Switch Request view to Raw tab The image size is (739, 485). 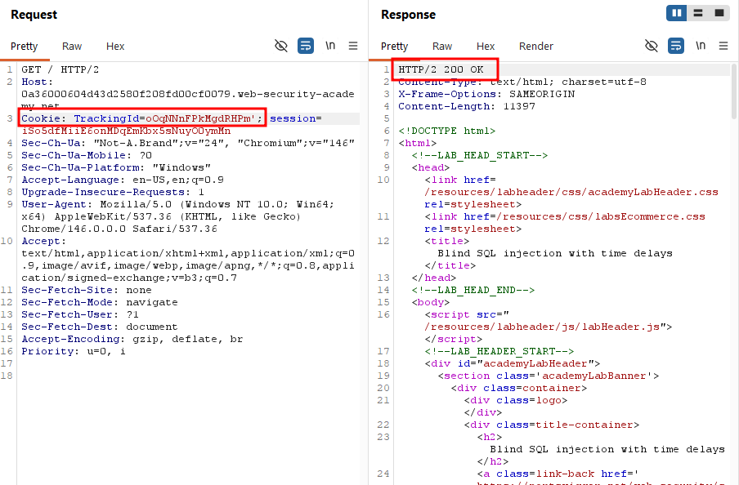coord(72,47)
